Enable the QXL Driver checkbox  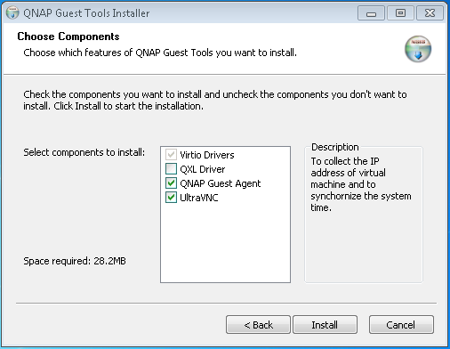point(171,169)
